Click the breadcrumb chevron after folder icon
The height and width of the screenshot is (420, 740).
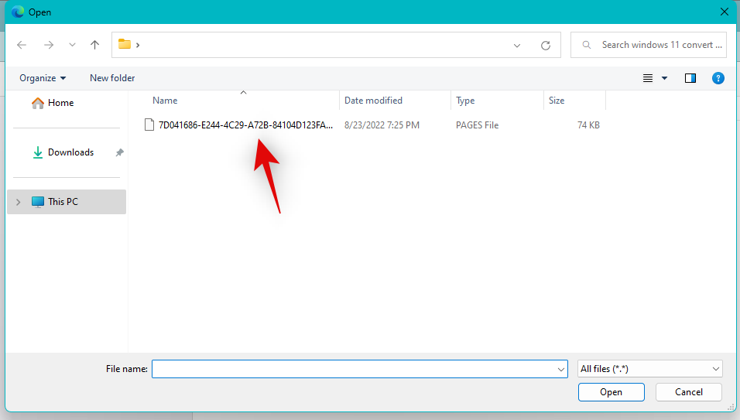[x=138, y=45]
